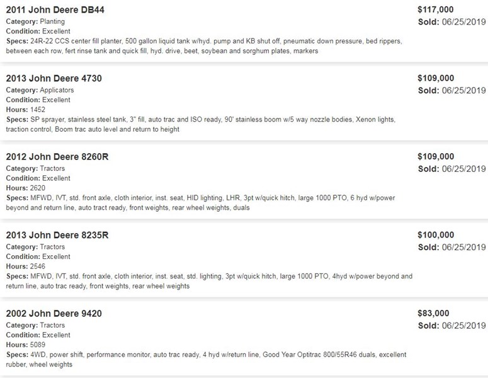
Task: Open the 2012 John Deere 8260R listing title
Action: tap(57, 157)
